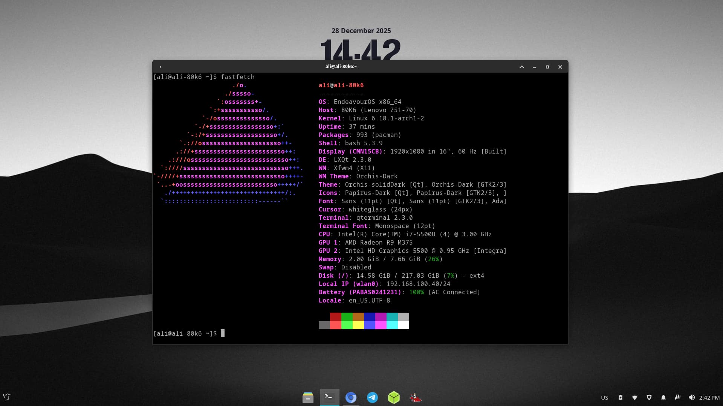Click the bright red swatch in palette

(336, 325)
